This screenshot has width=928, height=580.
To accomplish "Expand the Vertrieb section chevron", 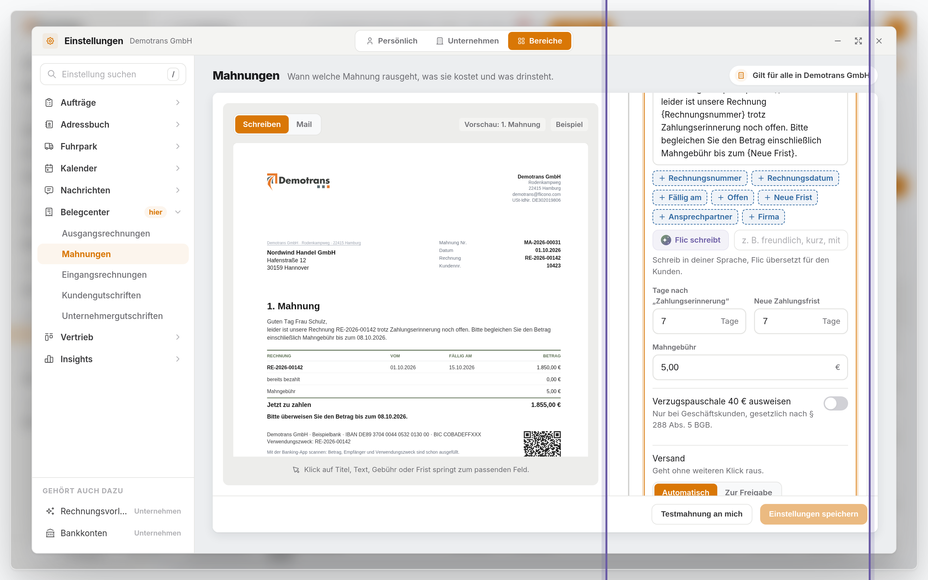I will 178,337.
